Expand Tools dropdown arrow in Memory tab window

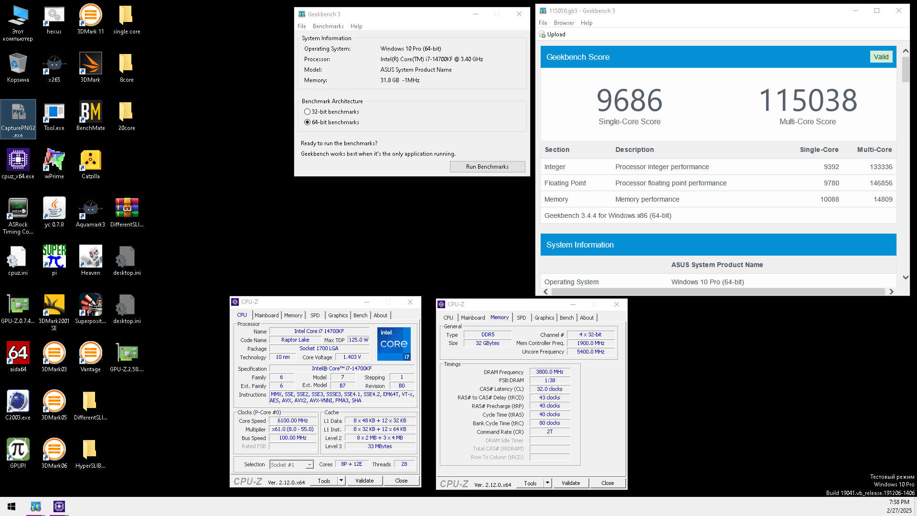click(x=548, y=484)
